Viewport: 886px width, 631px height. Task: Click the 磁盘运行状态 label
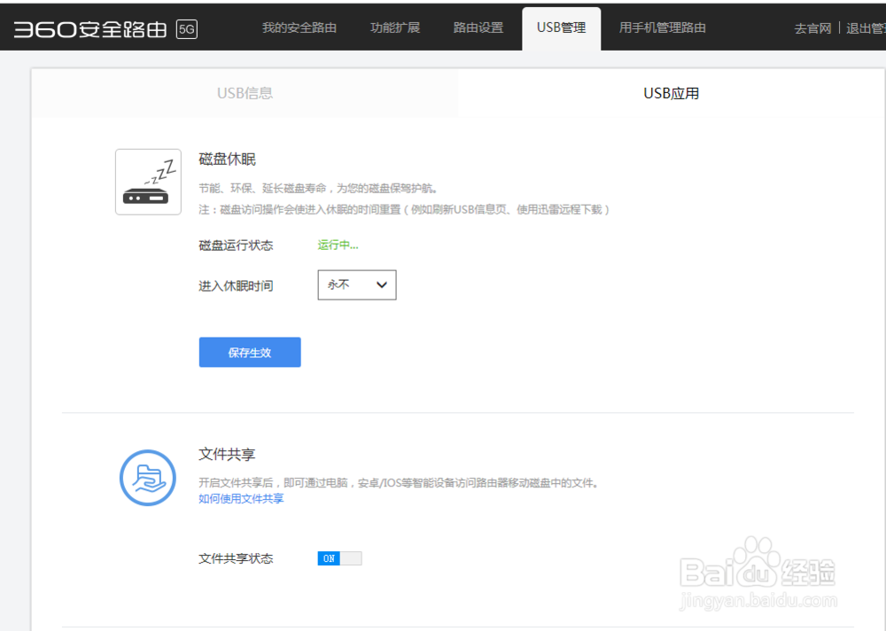click(237, 245)
